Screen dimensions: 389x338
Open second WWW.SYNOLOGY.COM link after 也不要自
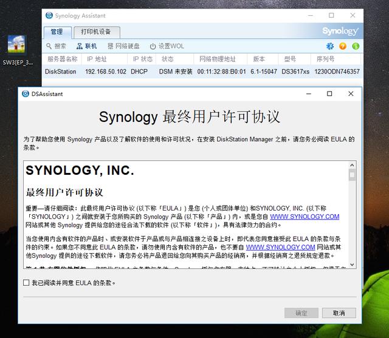280,247
